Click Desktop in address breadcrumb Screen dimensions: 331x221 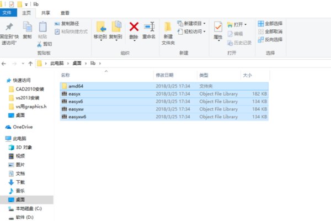coord(77,63)
